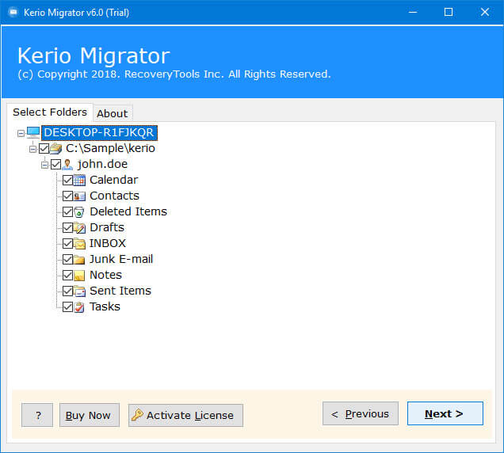Minimize the Kerio Migrator window
This screenshot has height=453, width=504.
click(x=413, y=12)
